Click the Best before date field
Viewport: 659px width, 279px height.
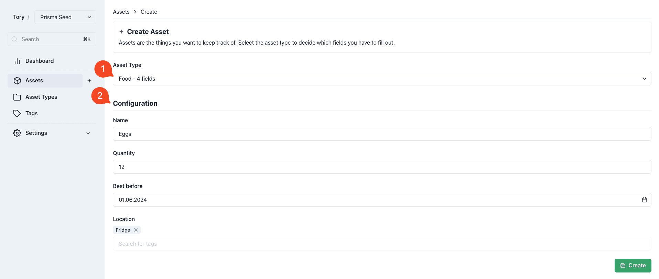(382, 200)
